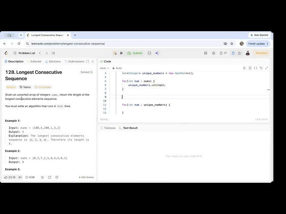Click the Code panel header

105,62
